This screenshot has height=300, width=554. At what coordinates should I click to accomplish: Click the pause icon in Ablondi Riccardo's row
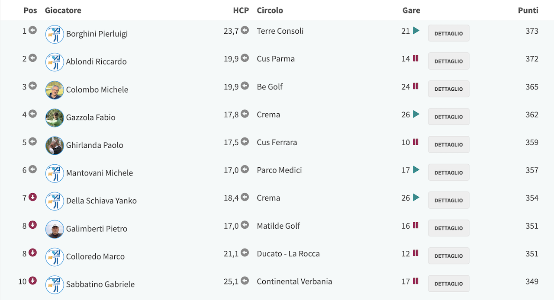click(x=415, y=58)
